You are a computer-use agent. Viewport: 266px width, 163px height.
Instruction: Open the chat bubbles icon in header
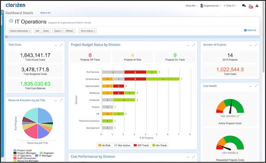tap(244, 6)
